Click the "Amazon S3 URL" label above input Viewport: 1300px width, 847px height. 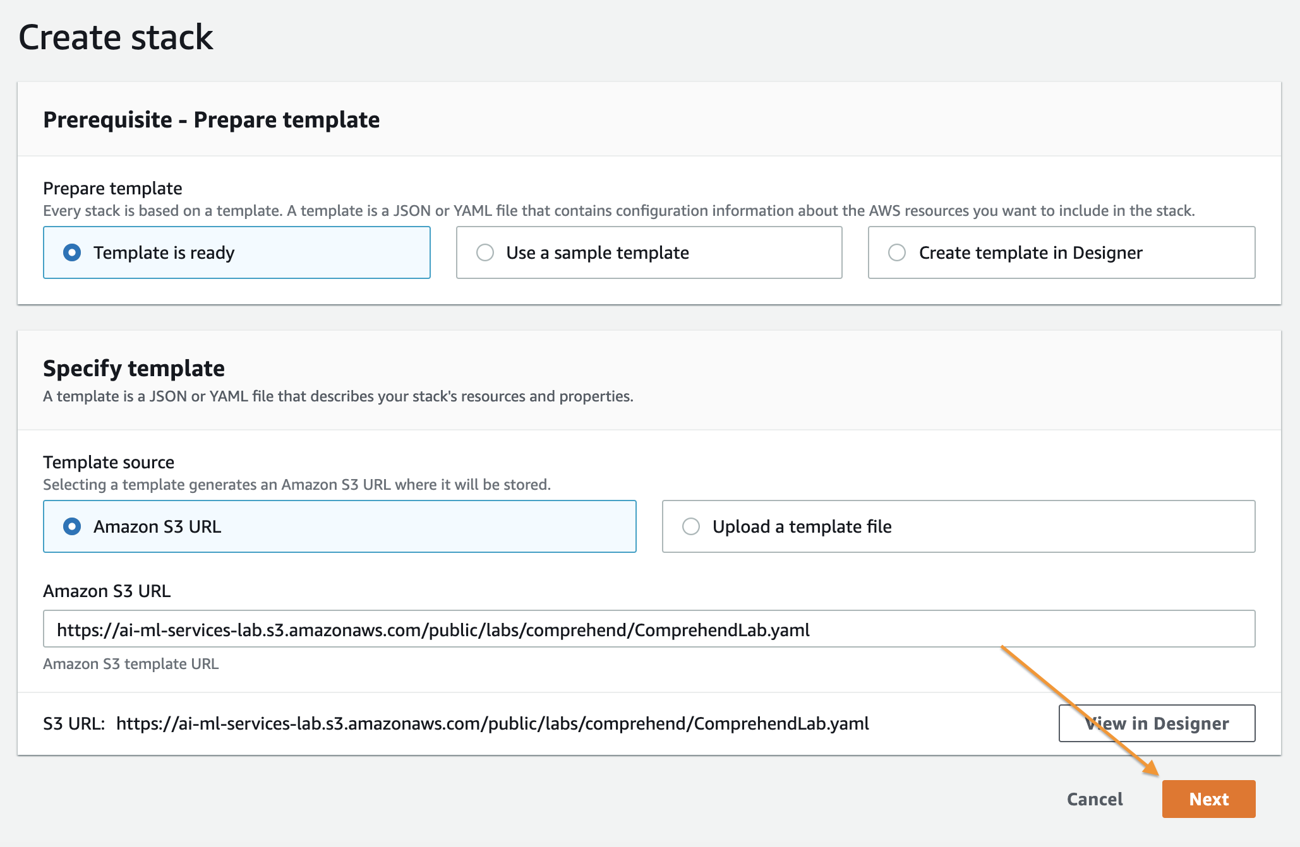pyautogui.click(x=107, y=591)
